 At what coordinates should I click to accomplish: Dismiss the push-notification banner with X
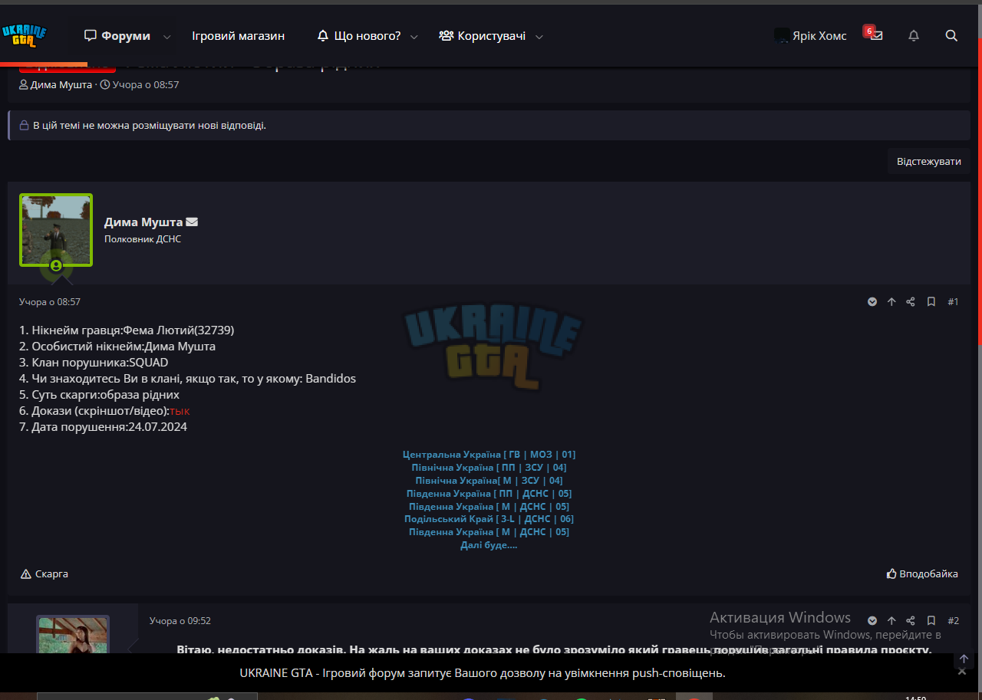coord(962,672)
